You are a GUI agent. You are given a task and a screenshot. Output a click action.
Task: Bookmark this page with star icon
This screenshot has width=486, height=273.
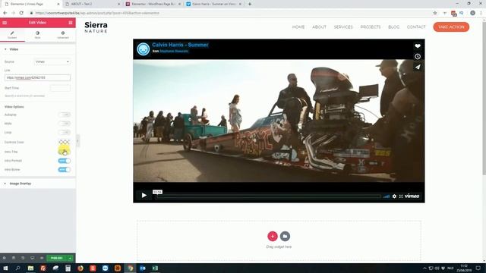point(435,13)
